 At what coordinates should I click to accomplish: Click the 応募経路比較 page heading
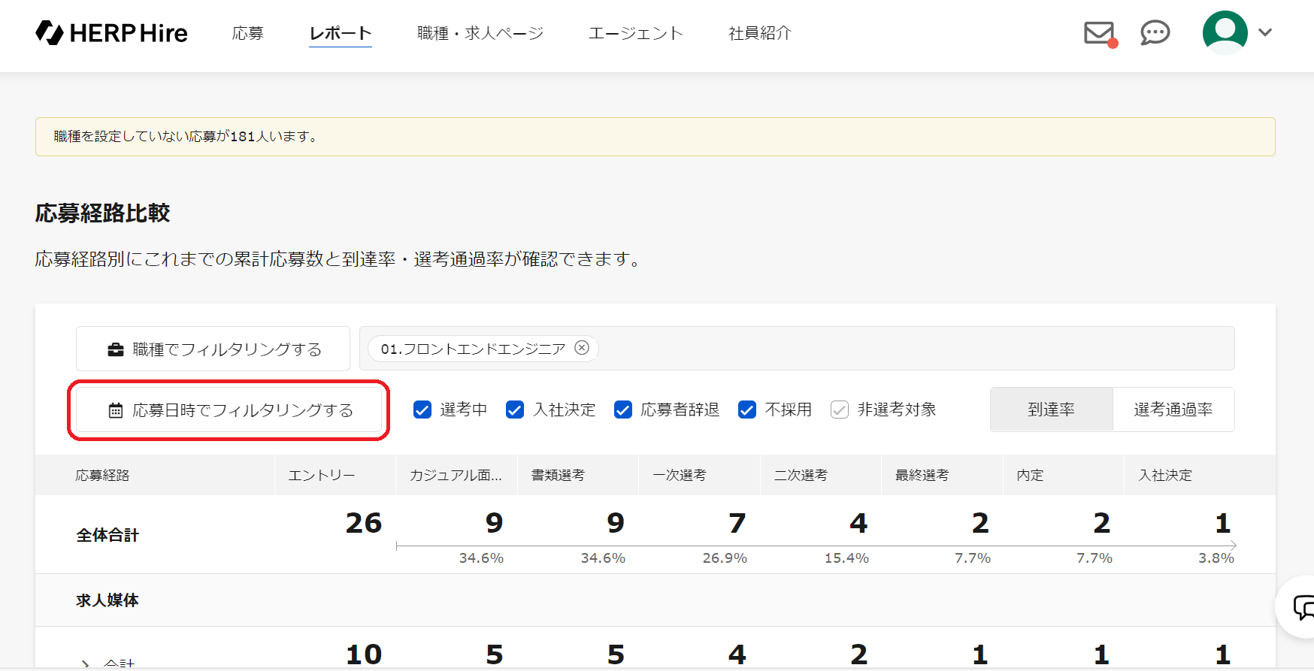pos(102,213)
